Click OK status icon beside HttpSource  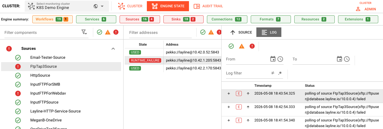18,75
